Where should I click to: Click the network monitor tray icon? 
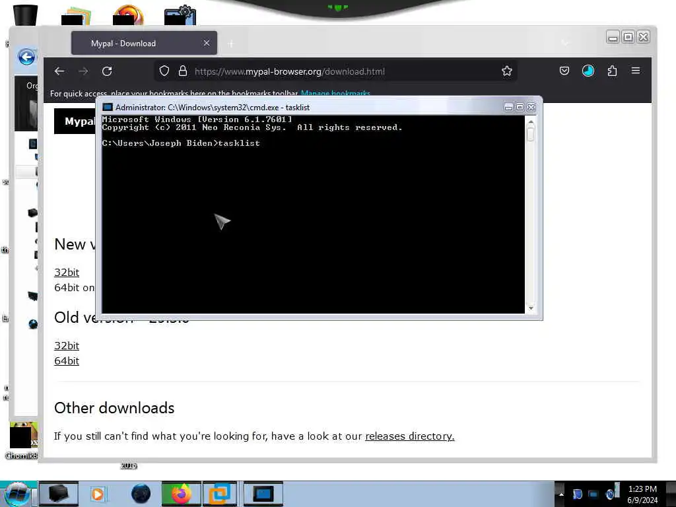593,494
